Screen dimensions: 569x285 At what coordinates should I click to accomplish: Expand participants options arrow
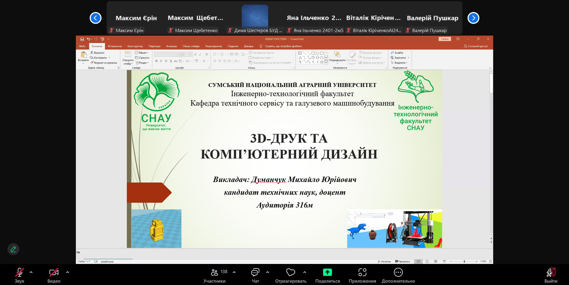click(234, 272)
